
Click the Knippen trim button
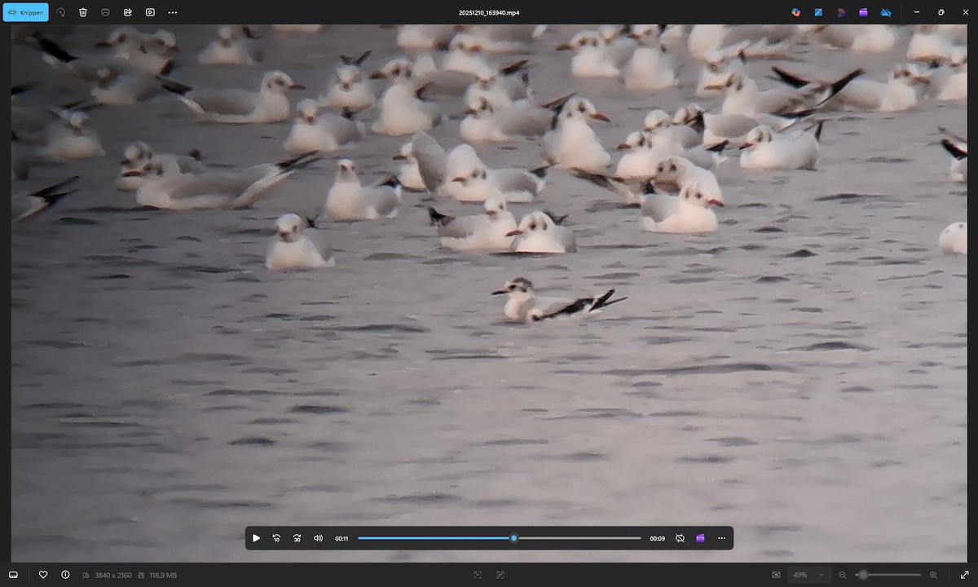point(26,12)
